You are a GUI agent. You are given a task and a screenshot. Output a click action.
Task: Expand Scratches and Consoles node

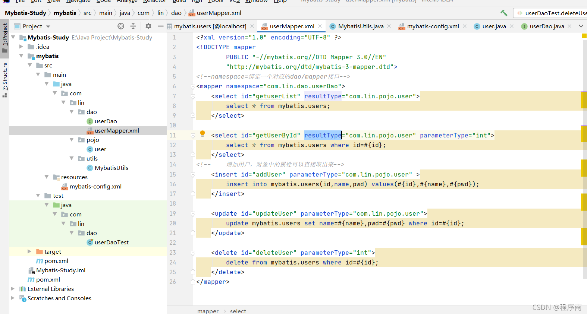click(13, 298)
